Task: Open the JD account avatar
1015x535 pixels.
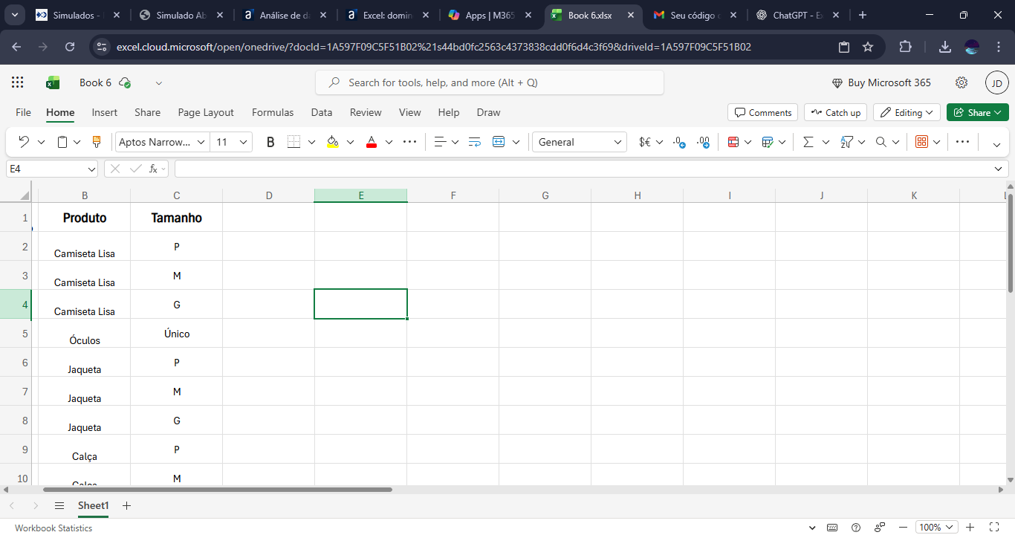Action: coord(996,82)
